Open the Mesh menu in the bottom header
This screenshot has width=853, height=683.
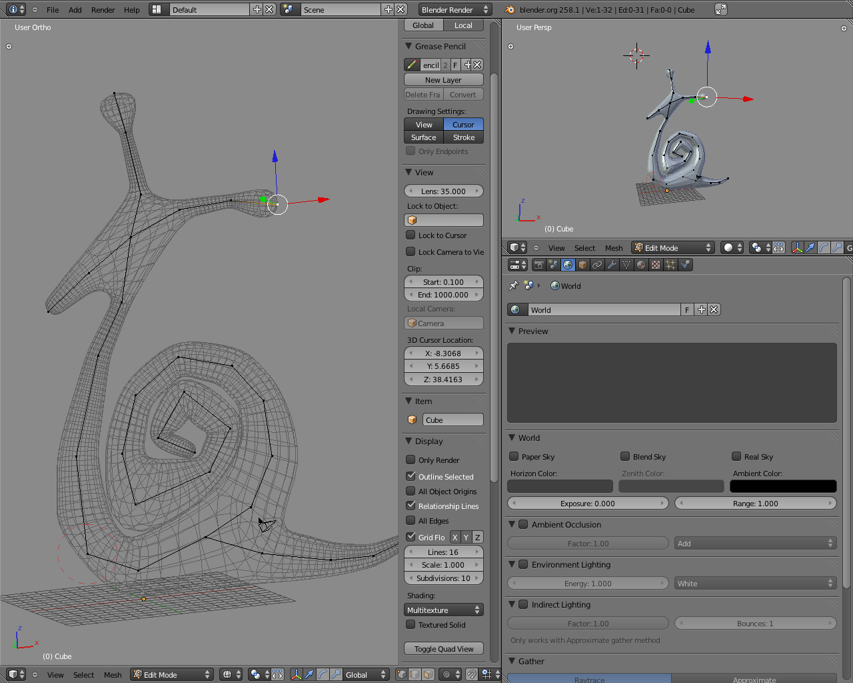coord(113,674)
